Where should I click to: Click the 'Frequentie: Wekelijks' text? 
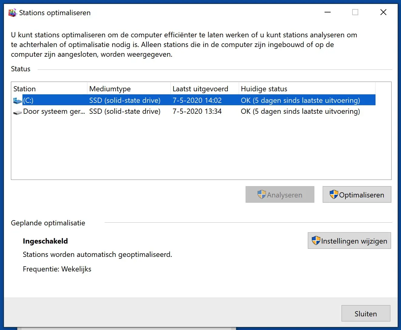click(57, 269)
